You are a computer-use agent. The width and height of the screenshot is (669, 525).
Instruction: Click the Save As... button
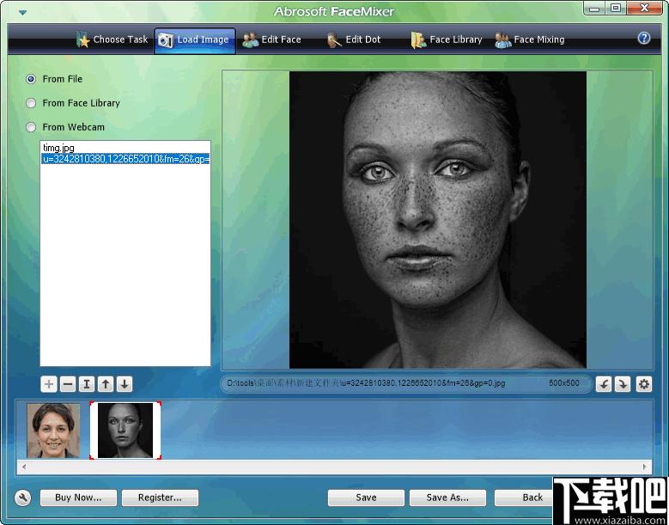(447, 498)
